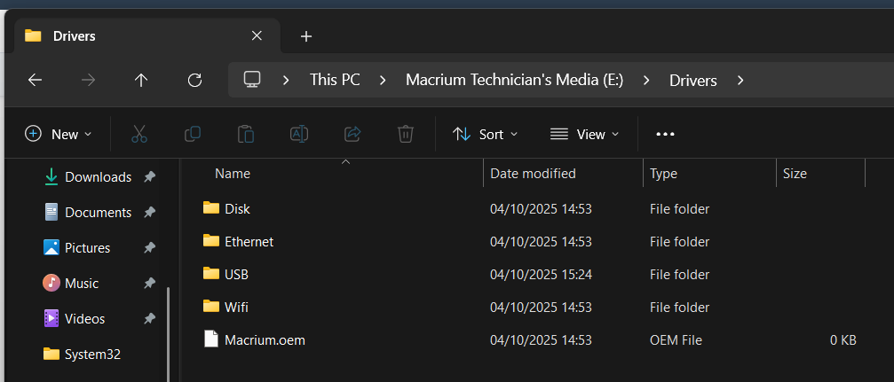Add a new tab with plus button
894x382 pixels.
click(x=306, y=36)
